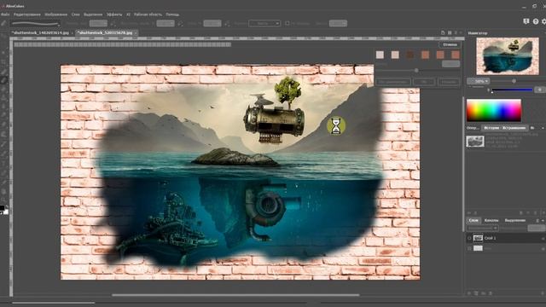
Task: Click the horizontal canvas scrollbar
Action: tap(235, 295)
